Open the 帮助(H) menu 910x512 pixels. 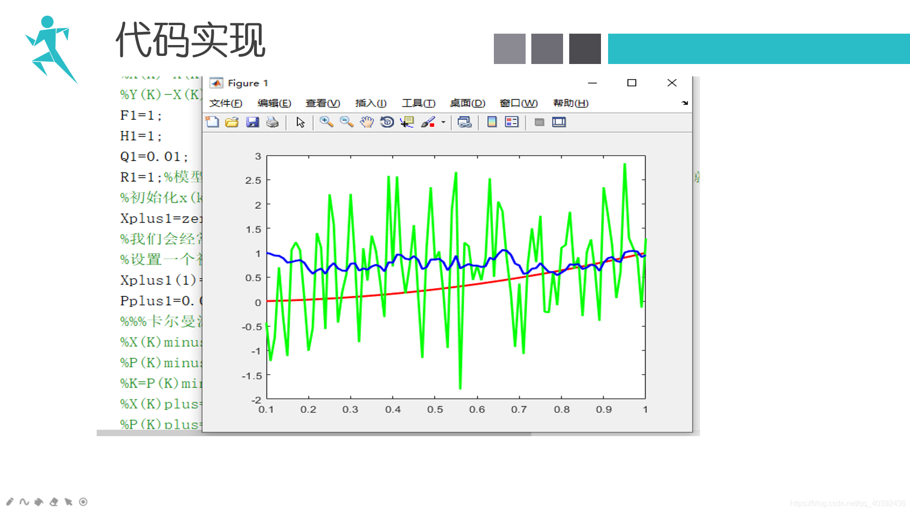pos(571,103)
